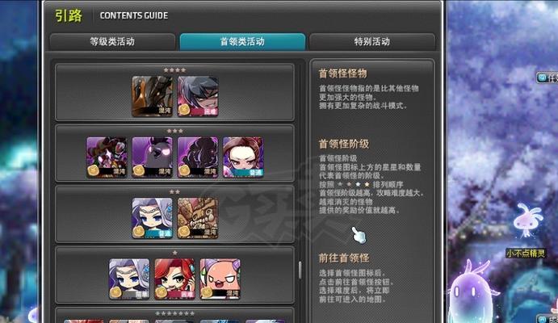Image resolution: width=558 pixels, height=323 pixels.
Task: Choose the red-haired woman one-star boss icon
Action: (174, 279)
